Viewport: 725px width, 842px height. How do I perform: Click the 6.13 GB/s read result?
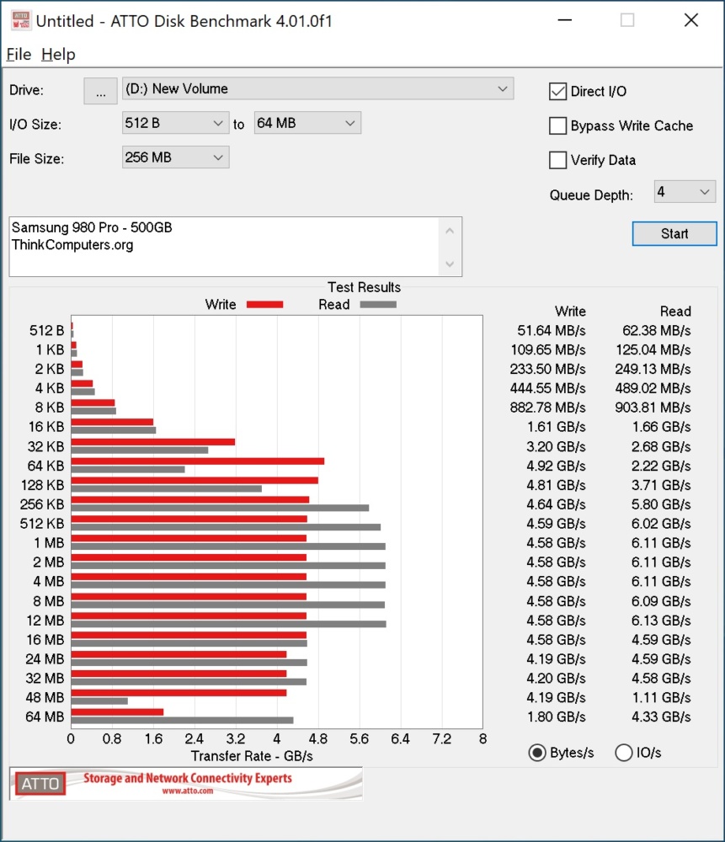coord(661,621)
